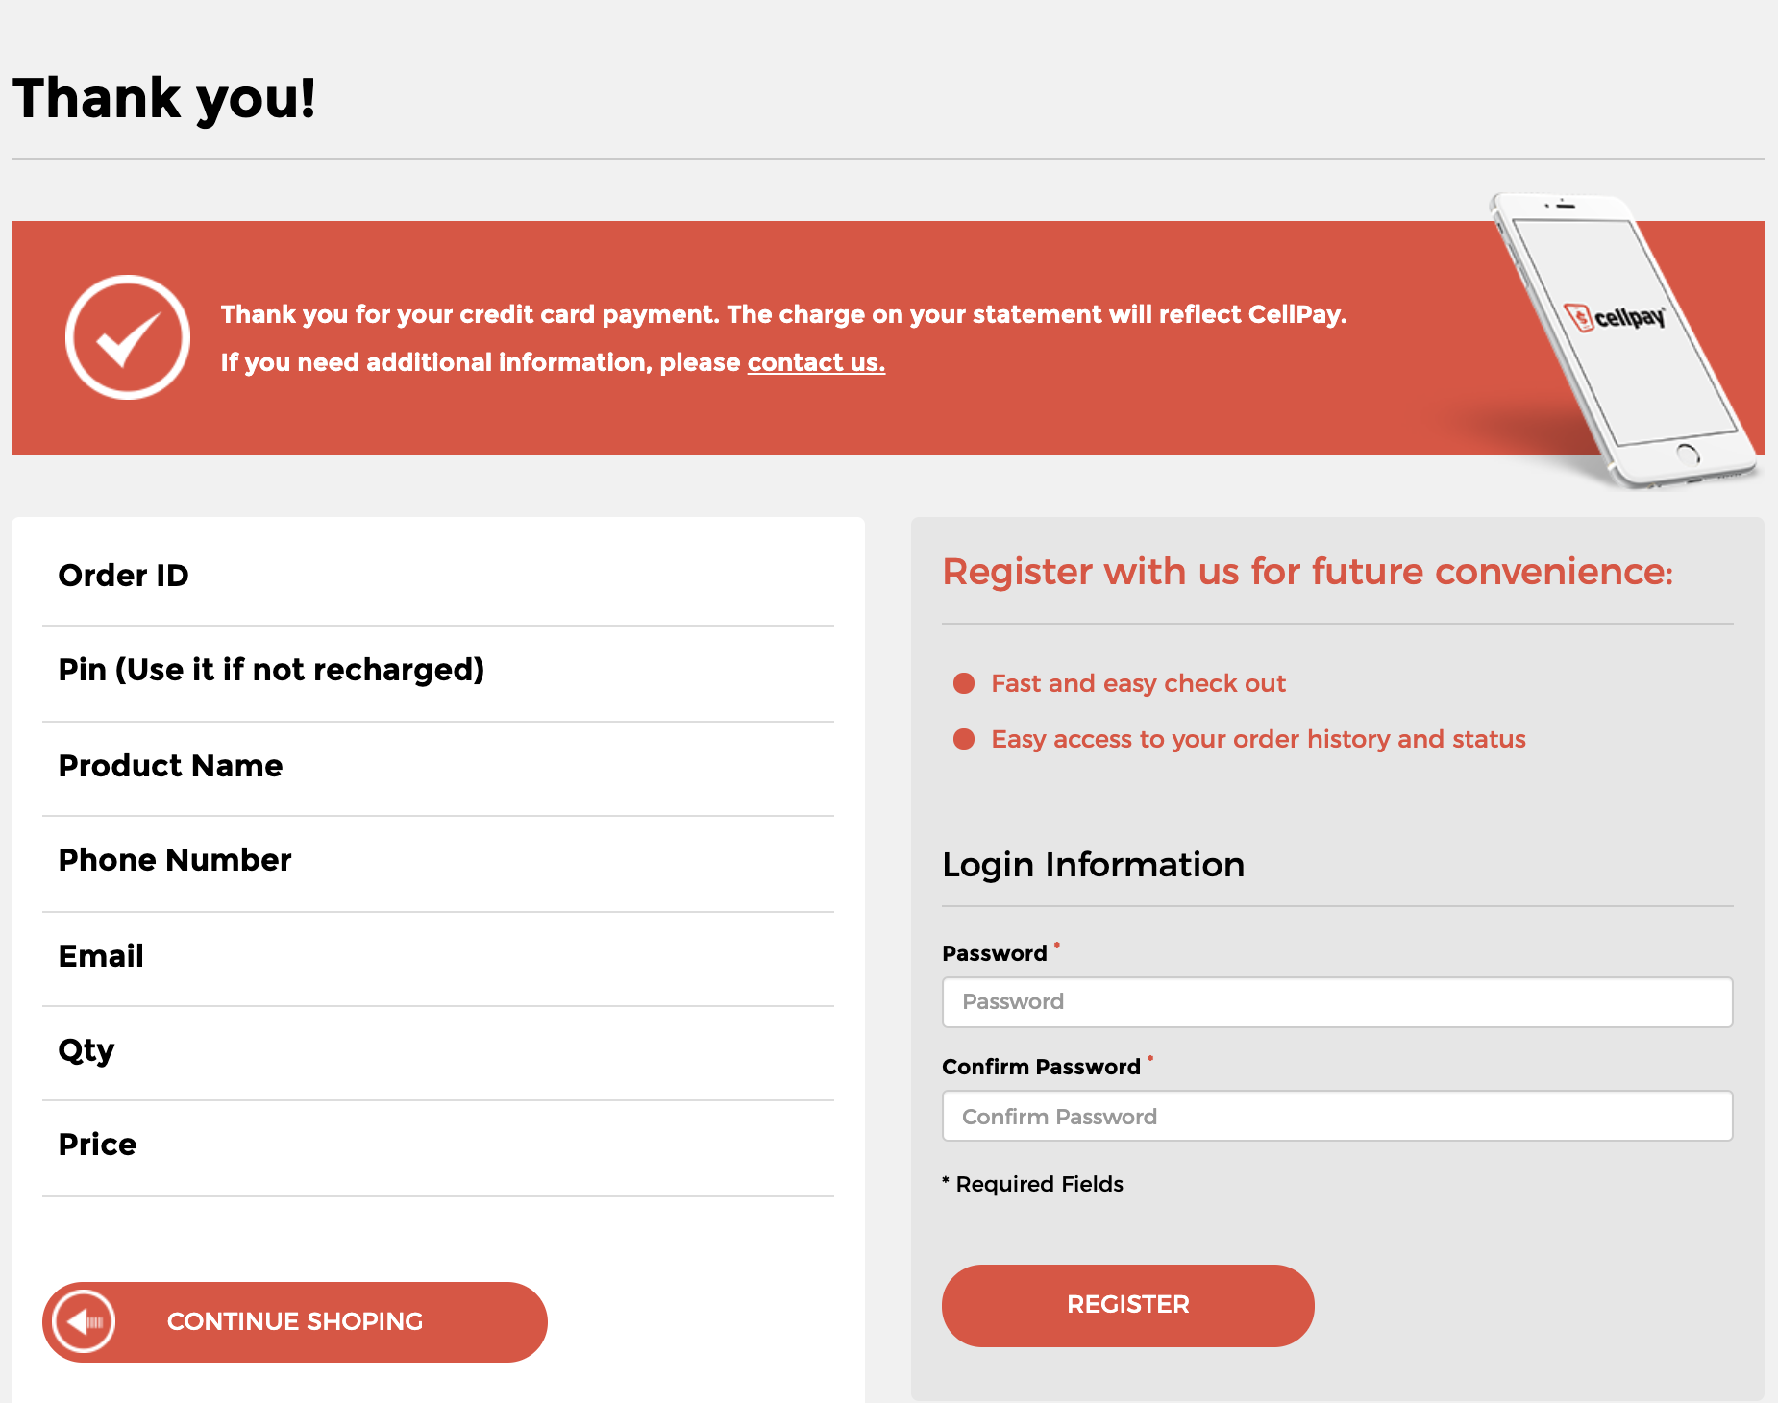Click the CellPay logo on phone image

click(x=1617, y=316)
